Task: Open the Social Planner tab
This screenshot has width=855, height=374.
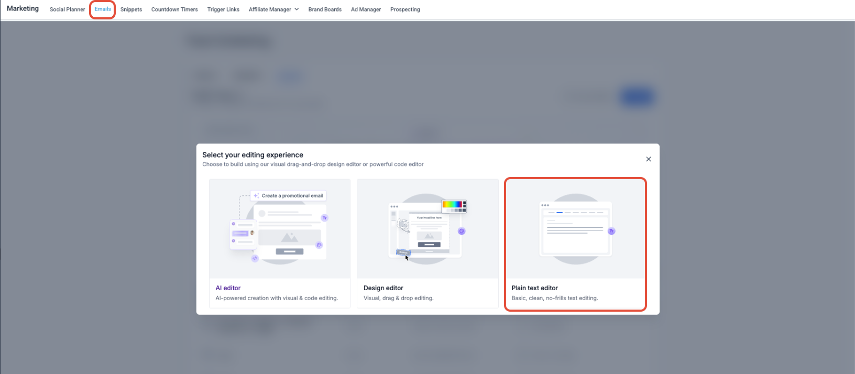Action: click(x=67, y=9)
